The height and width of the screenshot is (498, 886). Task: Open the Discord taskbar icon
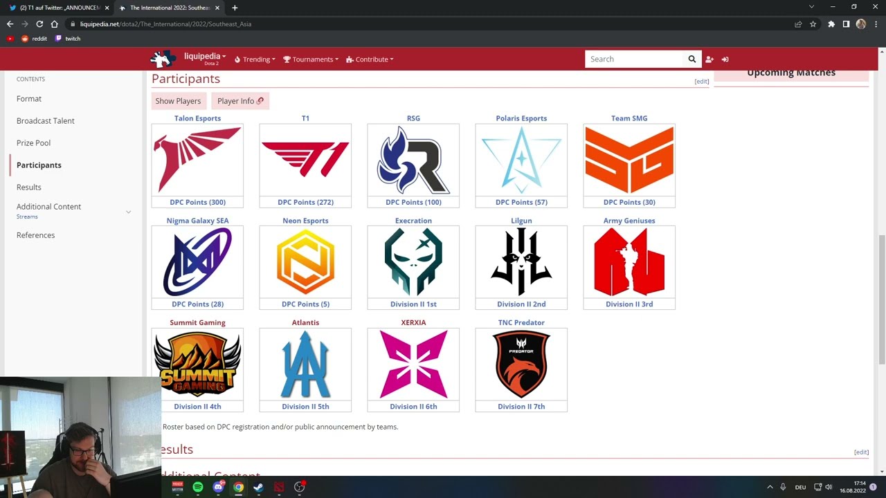pyautogui.click(x=218, y=487)
